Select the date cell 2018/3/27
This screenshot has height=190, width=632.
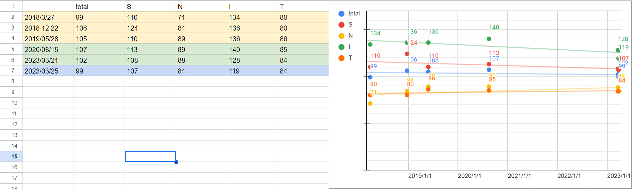click(x=48, y=17)
